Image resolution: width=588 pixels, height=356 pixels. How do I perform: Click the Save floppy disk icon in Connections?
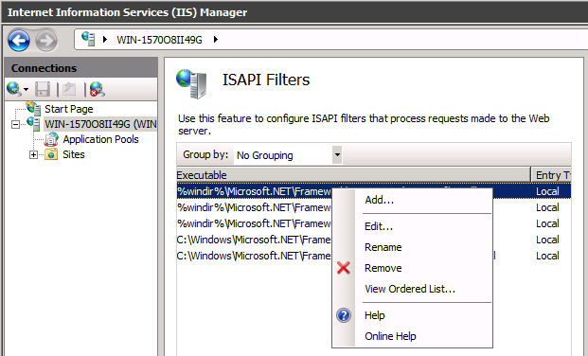(x=43, y=89)
